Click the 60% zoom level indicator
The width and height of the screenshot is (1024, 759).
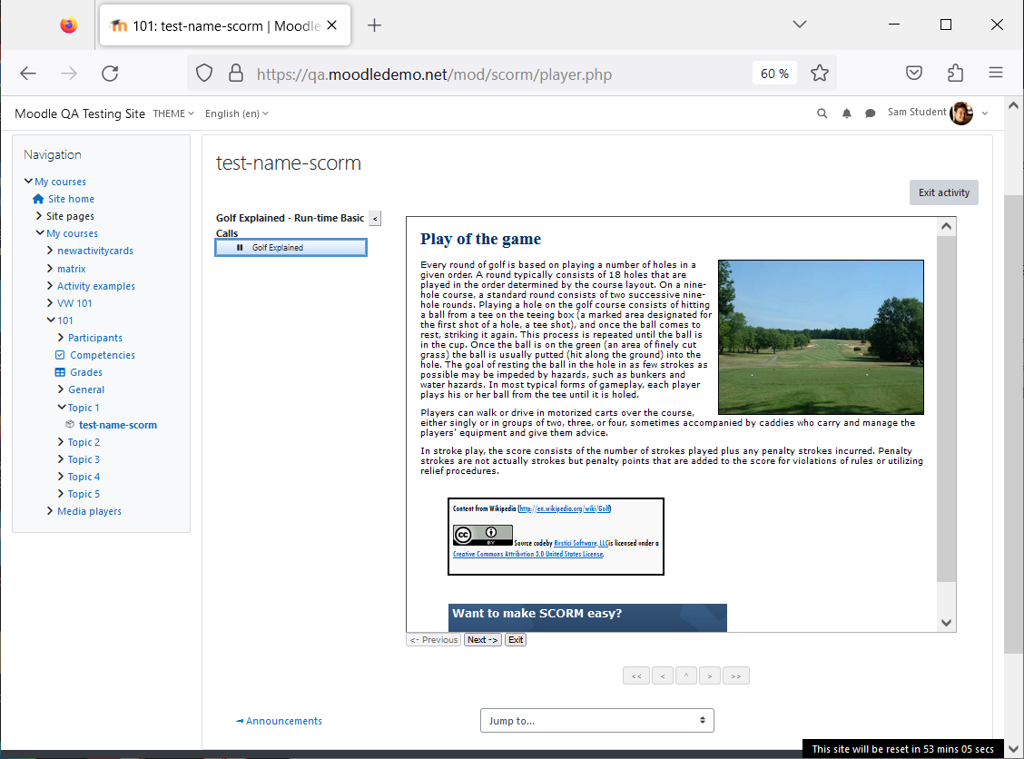click(x=774, y=74)
